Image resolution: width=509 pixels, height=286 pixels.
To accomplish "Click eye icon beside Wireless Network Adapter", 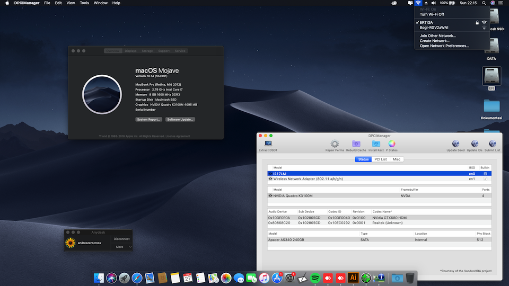I will (270, 178).
